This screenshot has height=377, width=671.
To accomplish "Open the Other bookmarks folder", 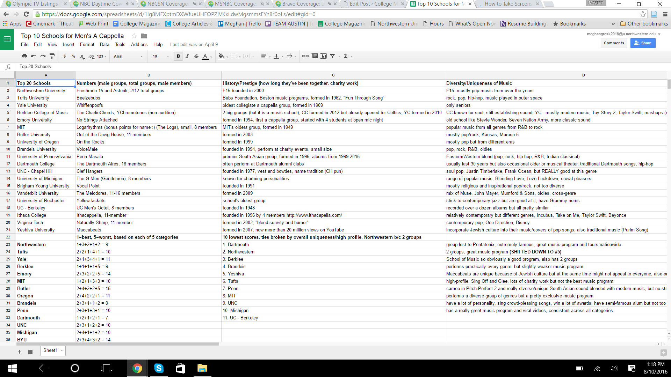I will 644,24.
